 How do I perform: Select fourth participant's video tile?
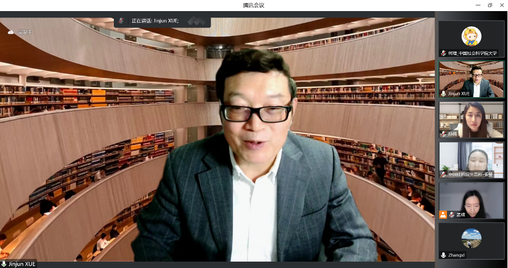tap(471, 159)
